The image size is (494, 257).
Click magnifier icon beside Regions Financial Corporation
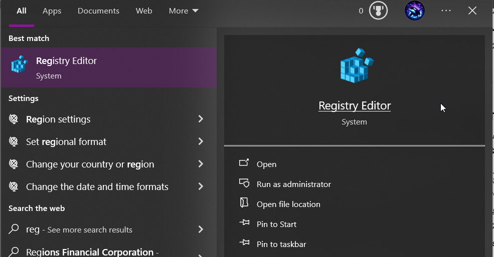14,252
